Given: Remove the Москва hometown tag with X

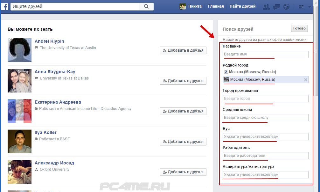Looking at the screenshot, I should 306,80.
